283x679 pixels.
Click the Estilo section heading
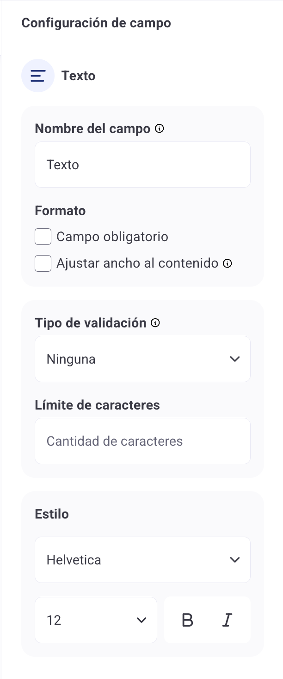[x=52, y=514]
